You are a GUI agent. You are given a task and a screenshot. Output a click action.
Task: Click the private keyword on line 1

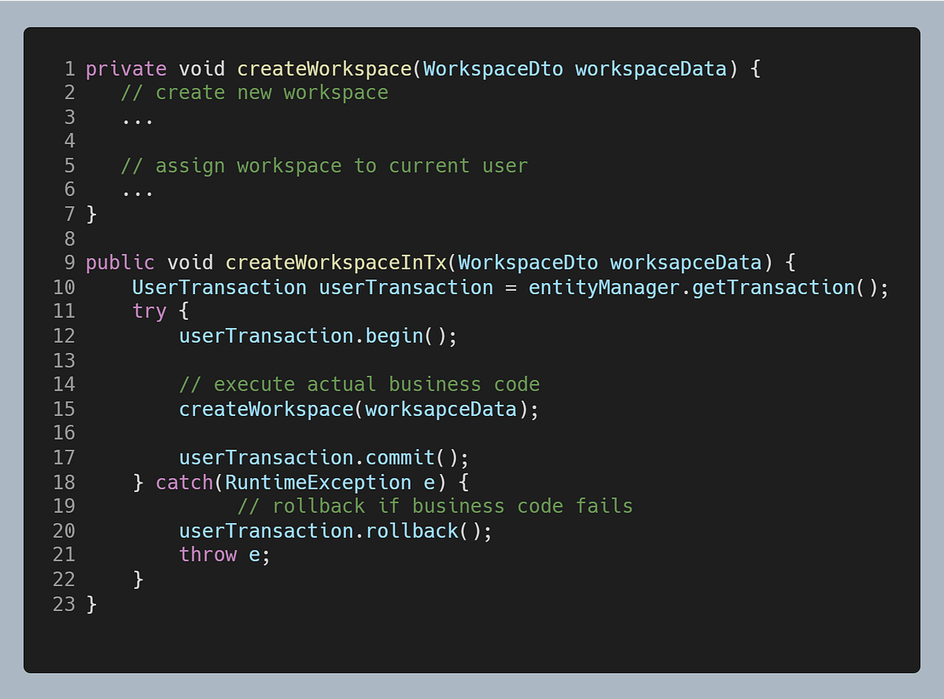126,68
